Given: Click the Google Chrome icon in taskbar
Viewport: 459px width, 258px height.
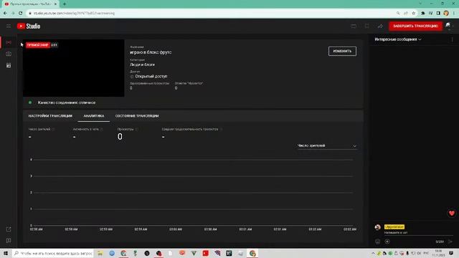Looking at the screenshot, I should point(252,253).
